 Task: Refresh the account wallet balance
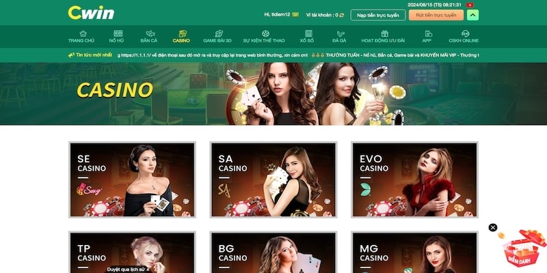[341, 15]
